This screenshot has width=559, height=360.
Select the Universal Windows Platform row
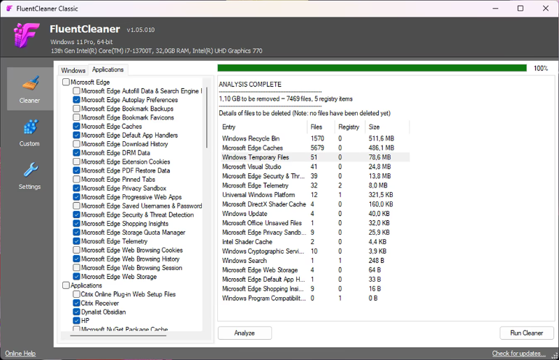[315, 195]
